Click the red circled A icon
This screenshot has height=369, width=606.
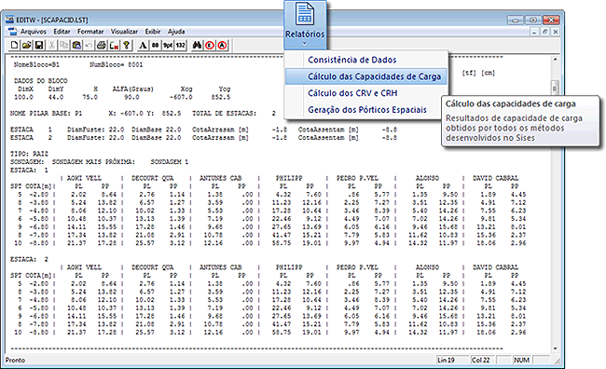tap(222, 46)
